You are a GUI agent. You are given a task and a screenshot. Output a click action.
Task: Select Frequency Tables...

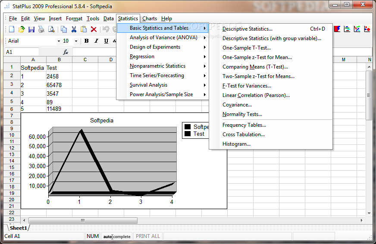tap(271, 125)
